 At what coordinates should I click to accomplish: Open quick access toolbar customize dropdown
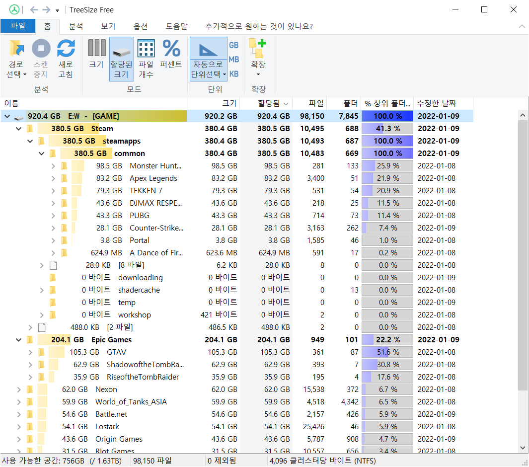(x=57, y=10)
